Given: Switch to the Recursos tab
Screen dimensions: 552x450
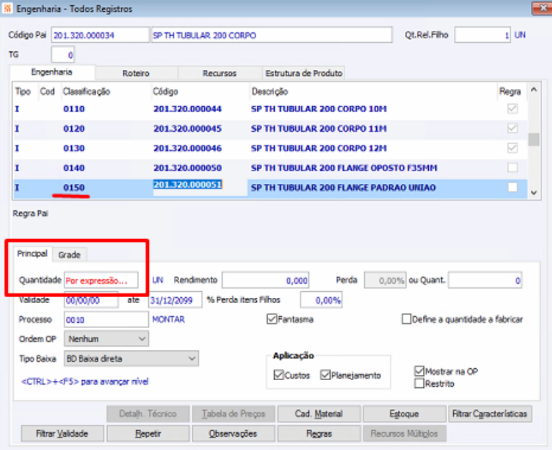Looking at the screenshot, I should click(219, 73).
